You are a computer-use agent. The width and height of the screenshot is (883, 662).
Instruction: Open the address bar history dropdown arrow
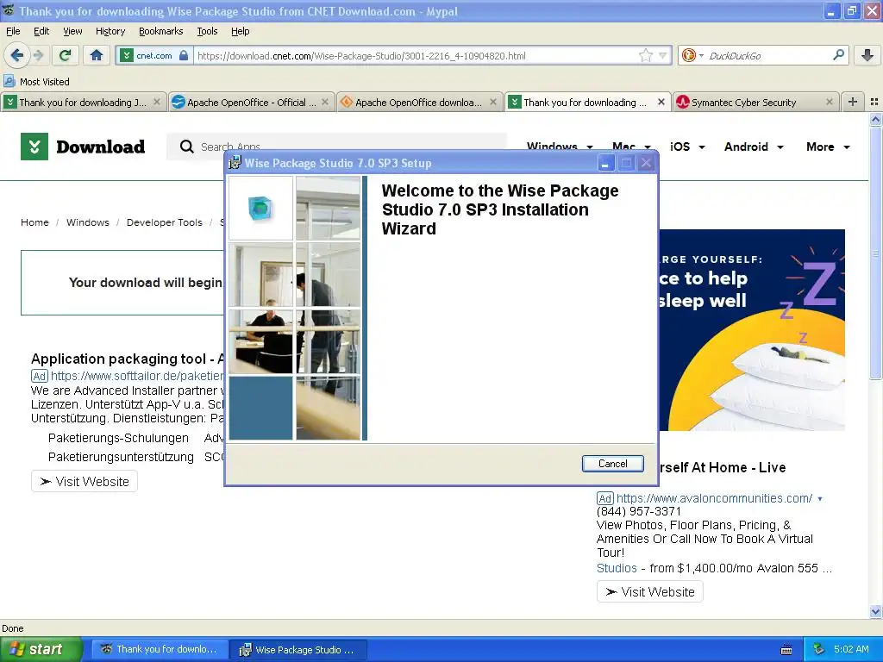[662, 55]
